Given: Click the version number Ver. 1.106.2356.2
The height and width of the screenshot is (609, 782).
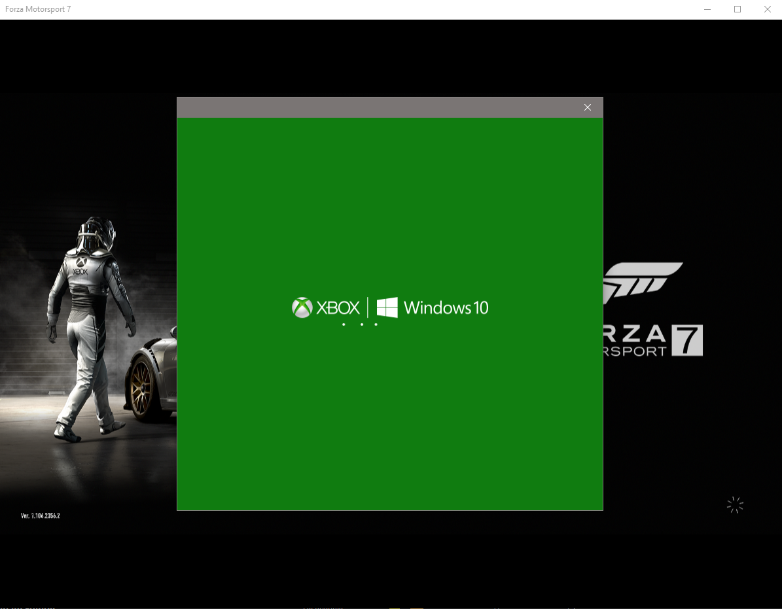Looking at the screenshot, I should coord(41,516).
